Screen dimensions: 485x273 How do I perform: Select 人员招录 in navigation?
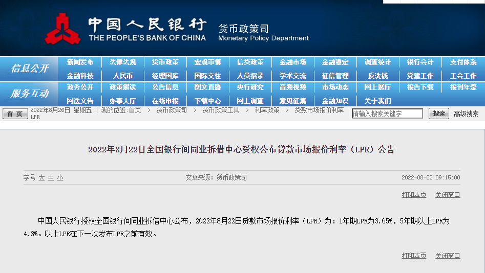point(250,76)
